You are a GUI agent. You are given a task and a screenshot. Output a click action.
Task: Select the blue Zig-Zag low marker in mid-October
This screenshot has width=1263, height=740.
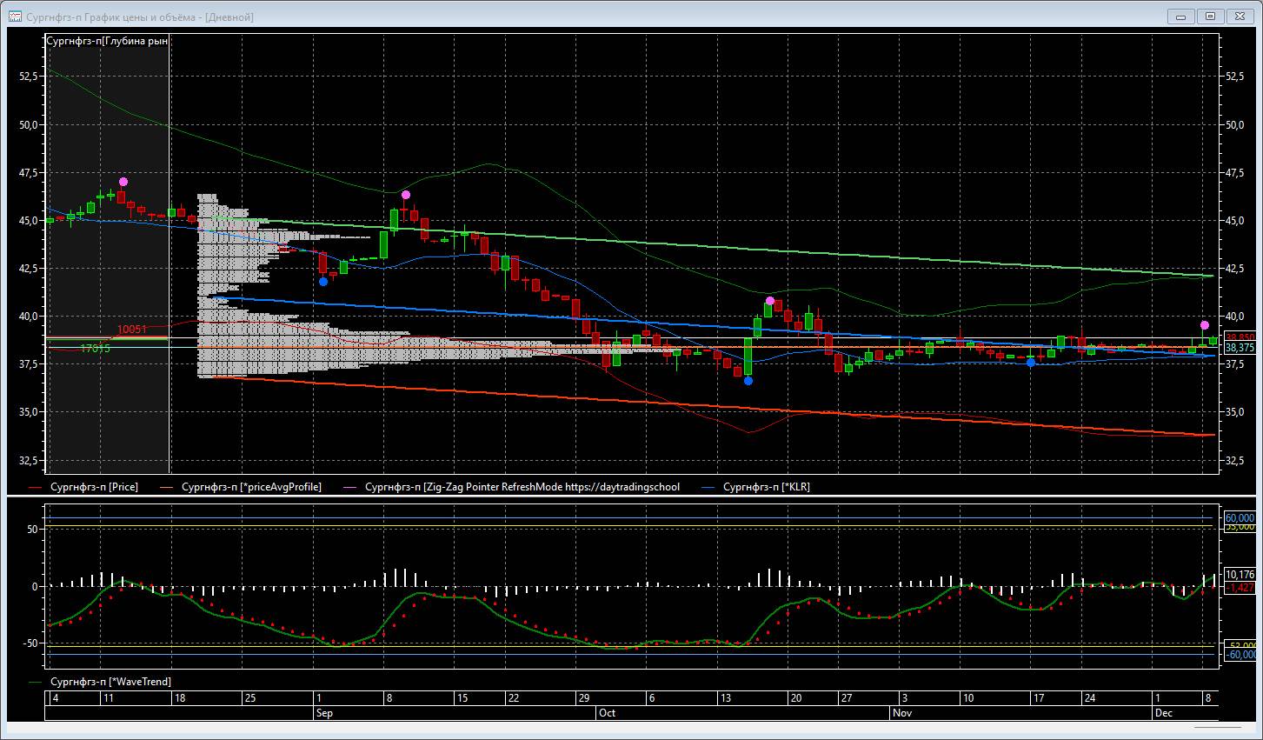pyautogui.click(x=748, y=380)
